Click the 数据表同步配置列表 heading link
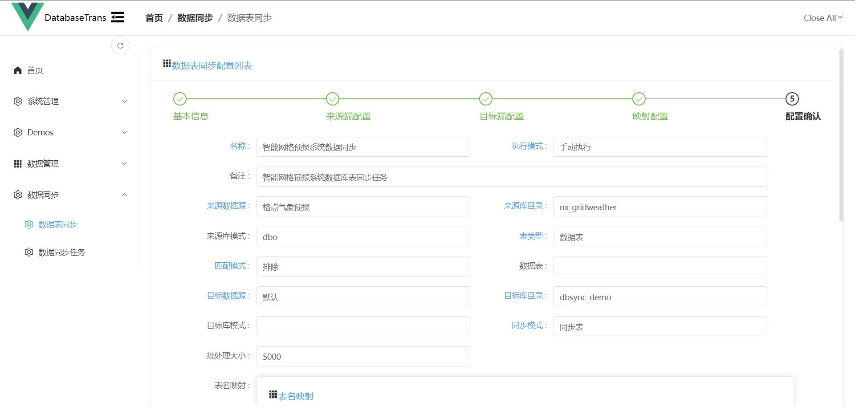 click(x=212, y=65)
